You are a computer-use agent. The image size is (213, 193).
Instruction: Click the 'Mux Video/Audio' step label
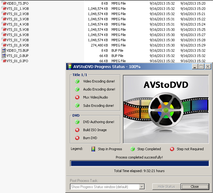click(x=95, y=97)
